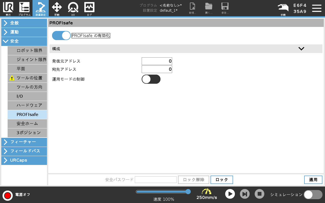325x203 pixels.
Task: Adjust the 速度 speed slider handle
Action: 188,192
